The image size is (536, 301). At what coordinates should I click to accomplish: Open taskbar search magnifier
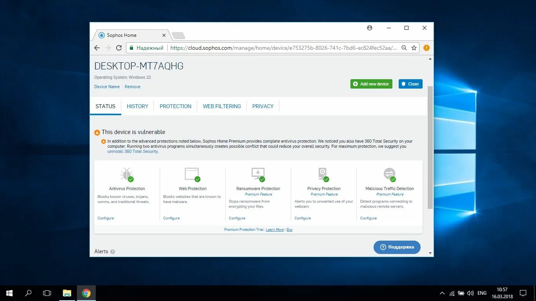pyautogui.click(x=28, y=293)
